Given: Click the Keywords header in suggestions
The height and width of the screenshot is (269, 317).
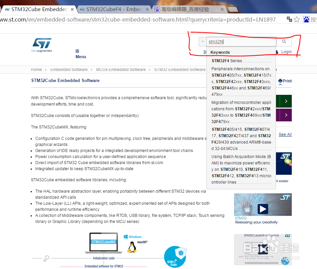Looking at the screenshot, I should [220, 52].
